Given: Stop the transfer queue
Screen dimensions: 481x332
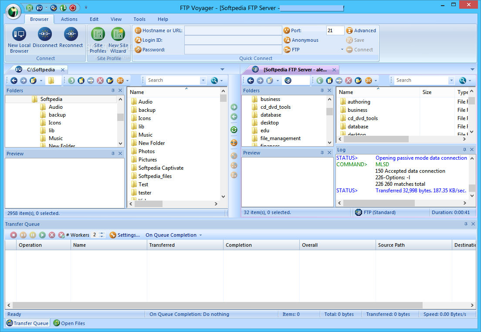Looking at the screenshot, I should point(14,235).
